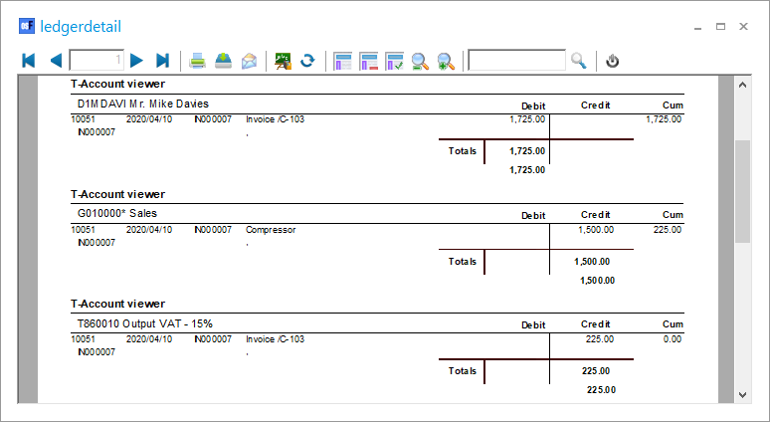Image resolution: width=770 pixels, height=422 pixels.
Task: Click the search text input field
Action: pyautogui.click(x=516, y=61)
